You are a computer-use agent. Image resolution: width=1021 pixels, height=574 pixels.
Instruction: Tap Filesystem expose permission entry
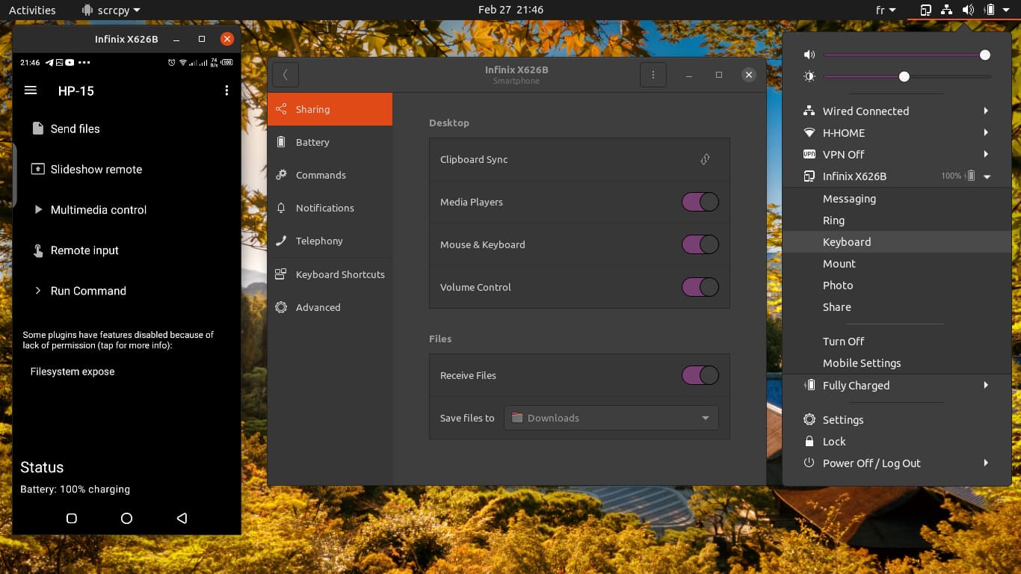73,371
